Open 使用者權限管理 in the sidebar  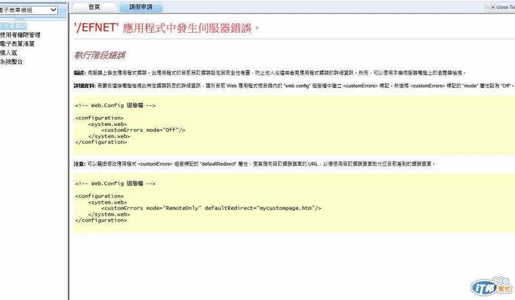(20, 35)
